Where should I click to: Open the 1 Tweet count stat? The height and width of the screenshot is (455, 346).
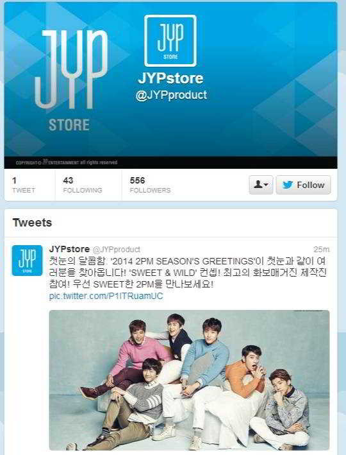24,185
